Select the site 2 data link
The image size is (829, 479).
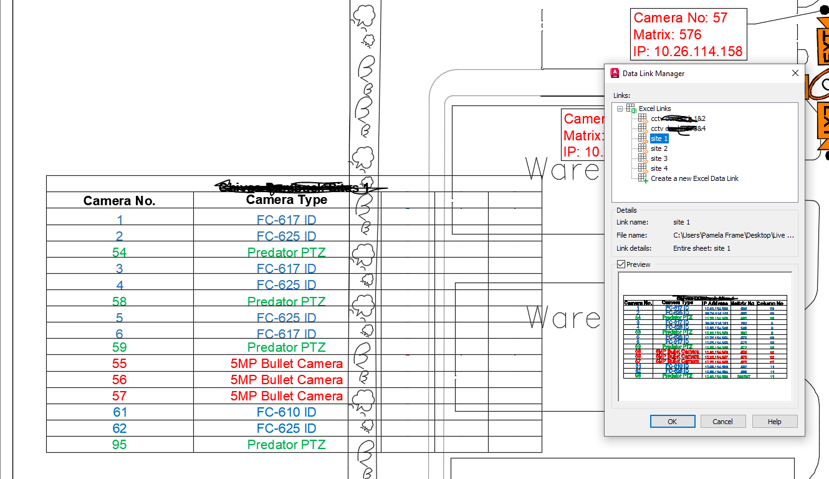[x=659, y=148]
